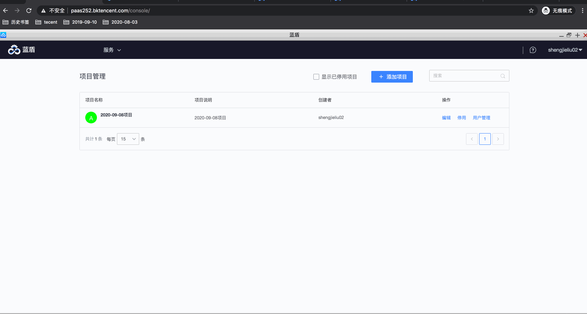
Task: Click the search magnifier icon
Action: 503,76
